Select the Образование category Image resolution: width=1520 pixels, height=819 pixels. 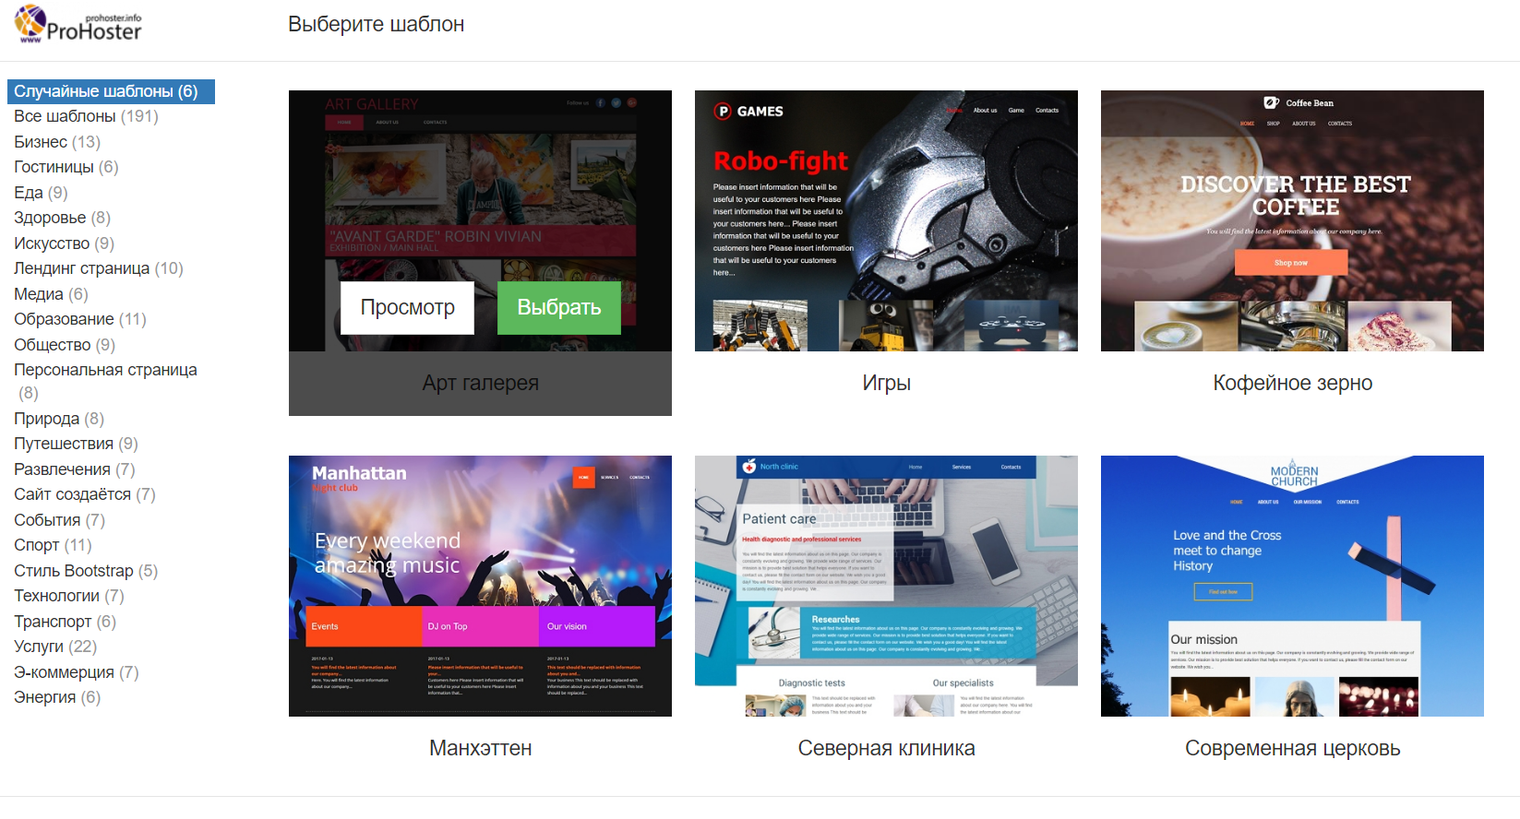point(79,319)
